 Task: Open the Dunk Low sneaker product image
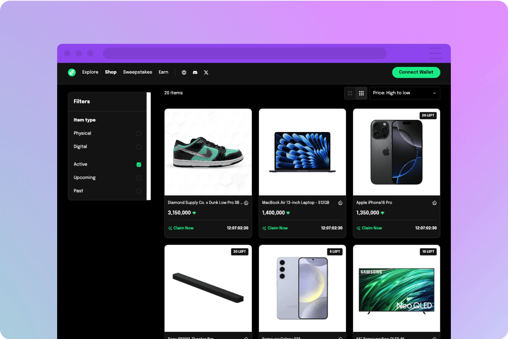pos(208,152)
